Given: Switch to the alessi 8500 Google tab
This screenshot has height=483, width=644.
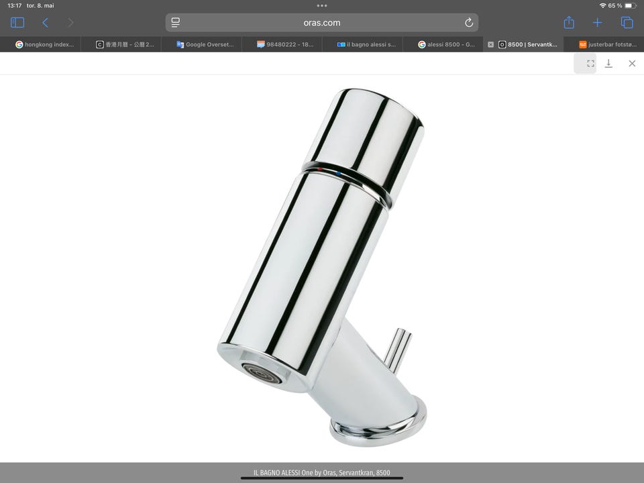Looking at the screenshot, I should point(443,44).
